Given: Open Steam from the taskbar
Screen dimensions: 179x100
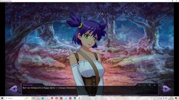Looking at the screenshot, I should pyautogui.click(x=75, y=98).
